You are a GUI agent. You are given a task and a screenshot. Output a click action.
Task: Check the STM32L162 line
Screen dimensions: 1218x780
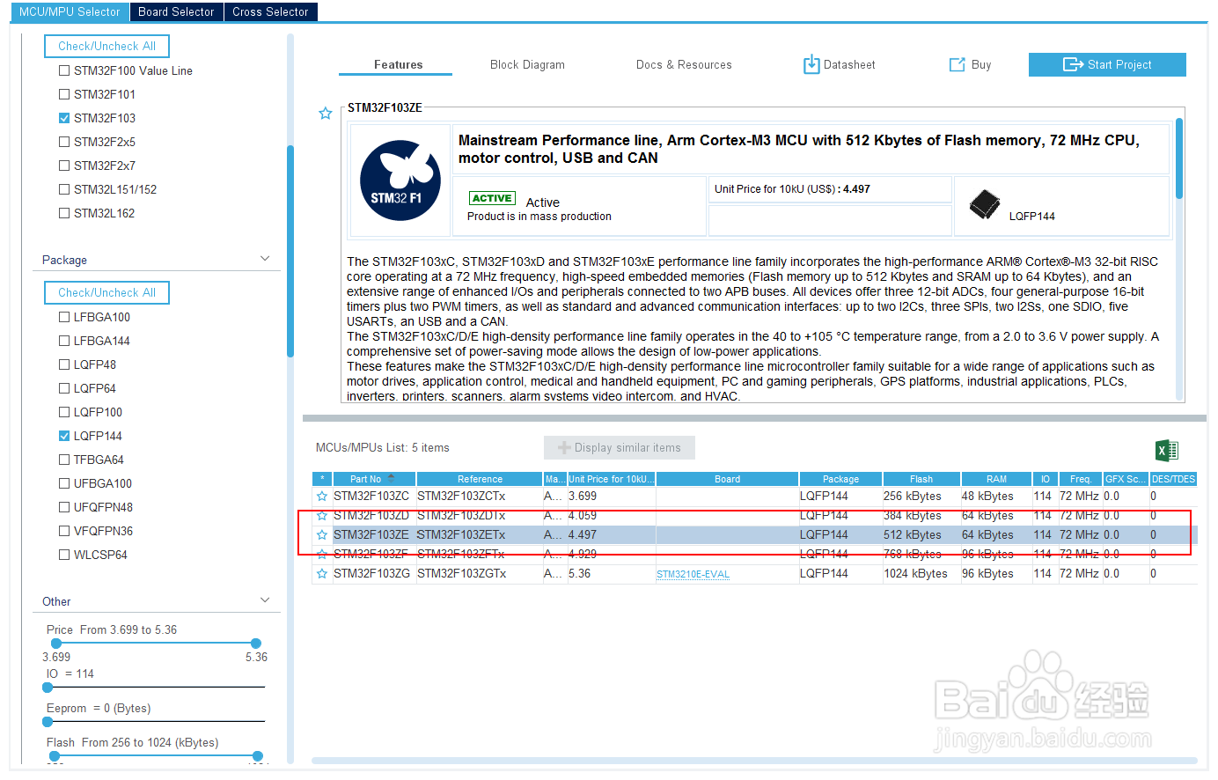pyautogui.click(x=64, y=213)
